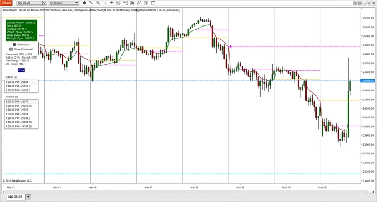Image resolution: width=377 pixels, height=202 pixels.
Task: Select bearish level 6:00:00 PM - 20006.75
Action: (x=21, y=122)
